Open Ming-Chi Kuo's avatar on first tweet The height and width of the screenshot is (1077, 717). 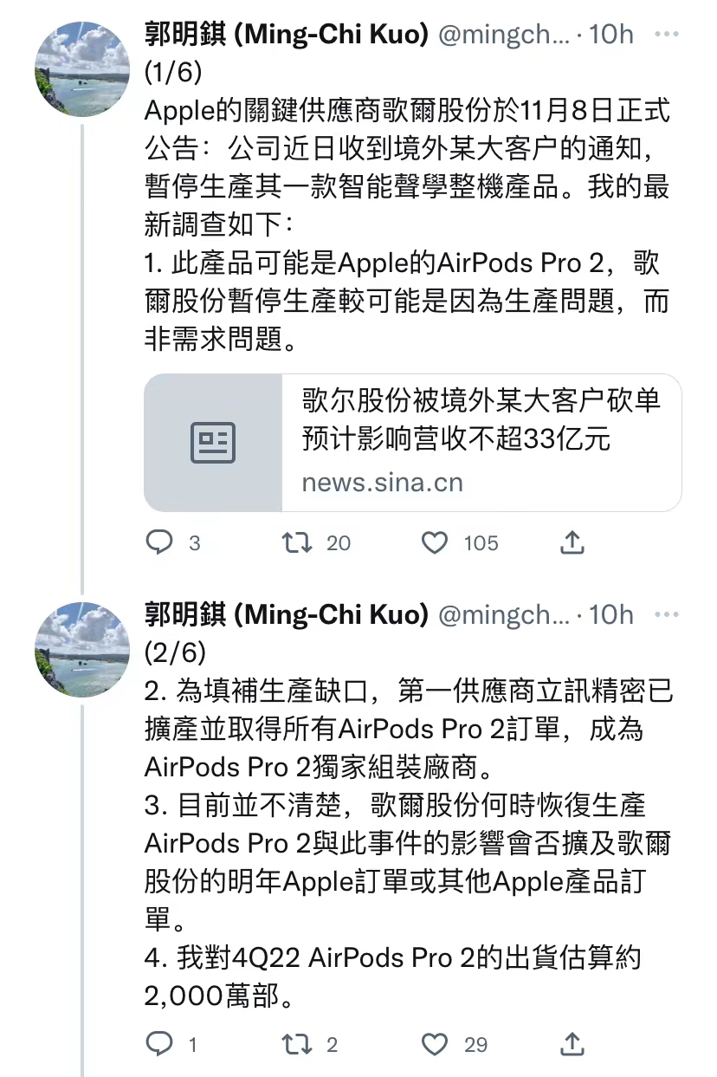(x=75, y=69)
